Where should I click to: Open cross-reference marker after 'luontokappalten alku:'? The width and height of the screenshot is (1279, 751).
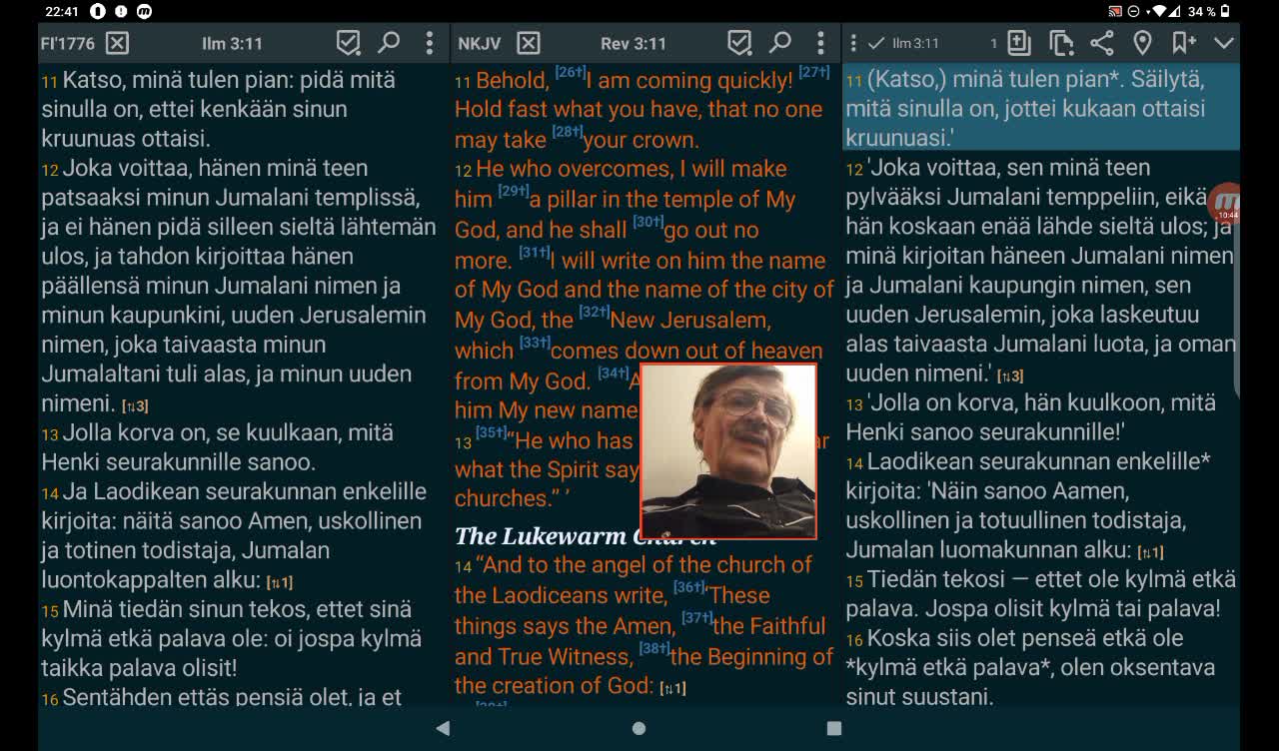pos(279,582)
